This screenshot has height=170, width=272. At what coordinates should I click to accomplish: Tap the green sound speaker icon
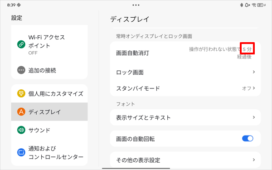pos(21,130)
